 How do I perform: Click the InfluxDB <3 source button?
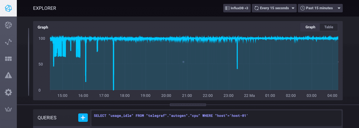click(x=237, y=8)
